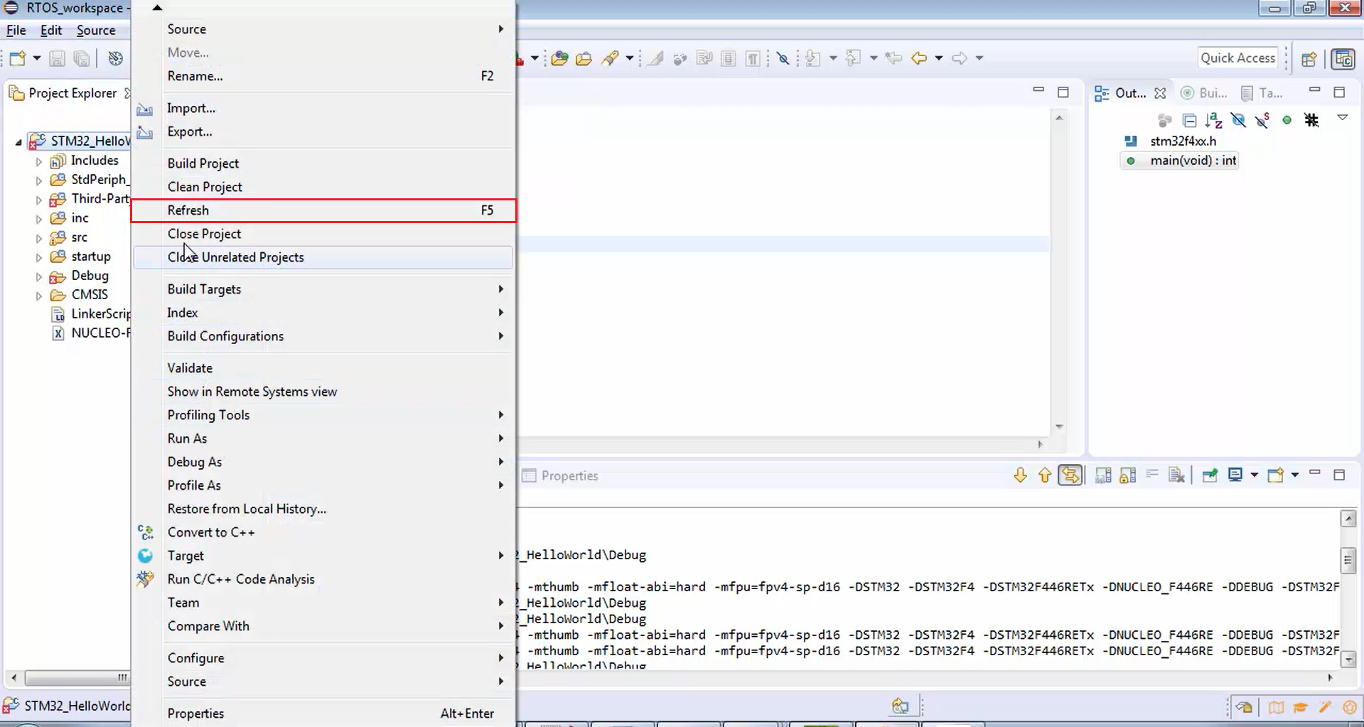Click the Build All toolbar icon

(x=115, y=58)
